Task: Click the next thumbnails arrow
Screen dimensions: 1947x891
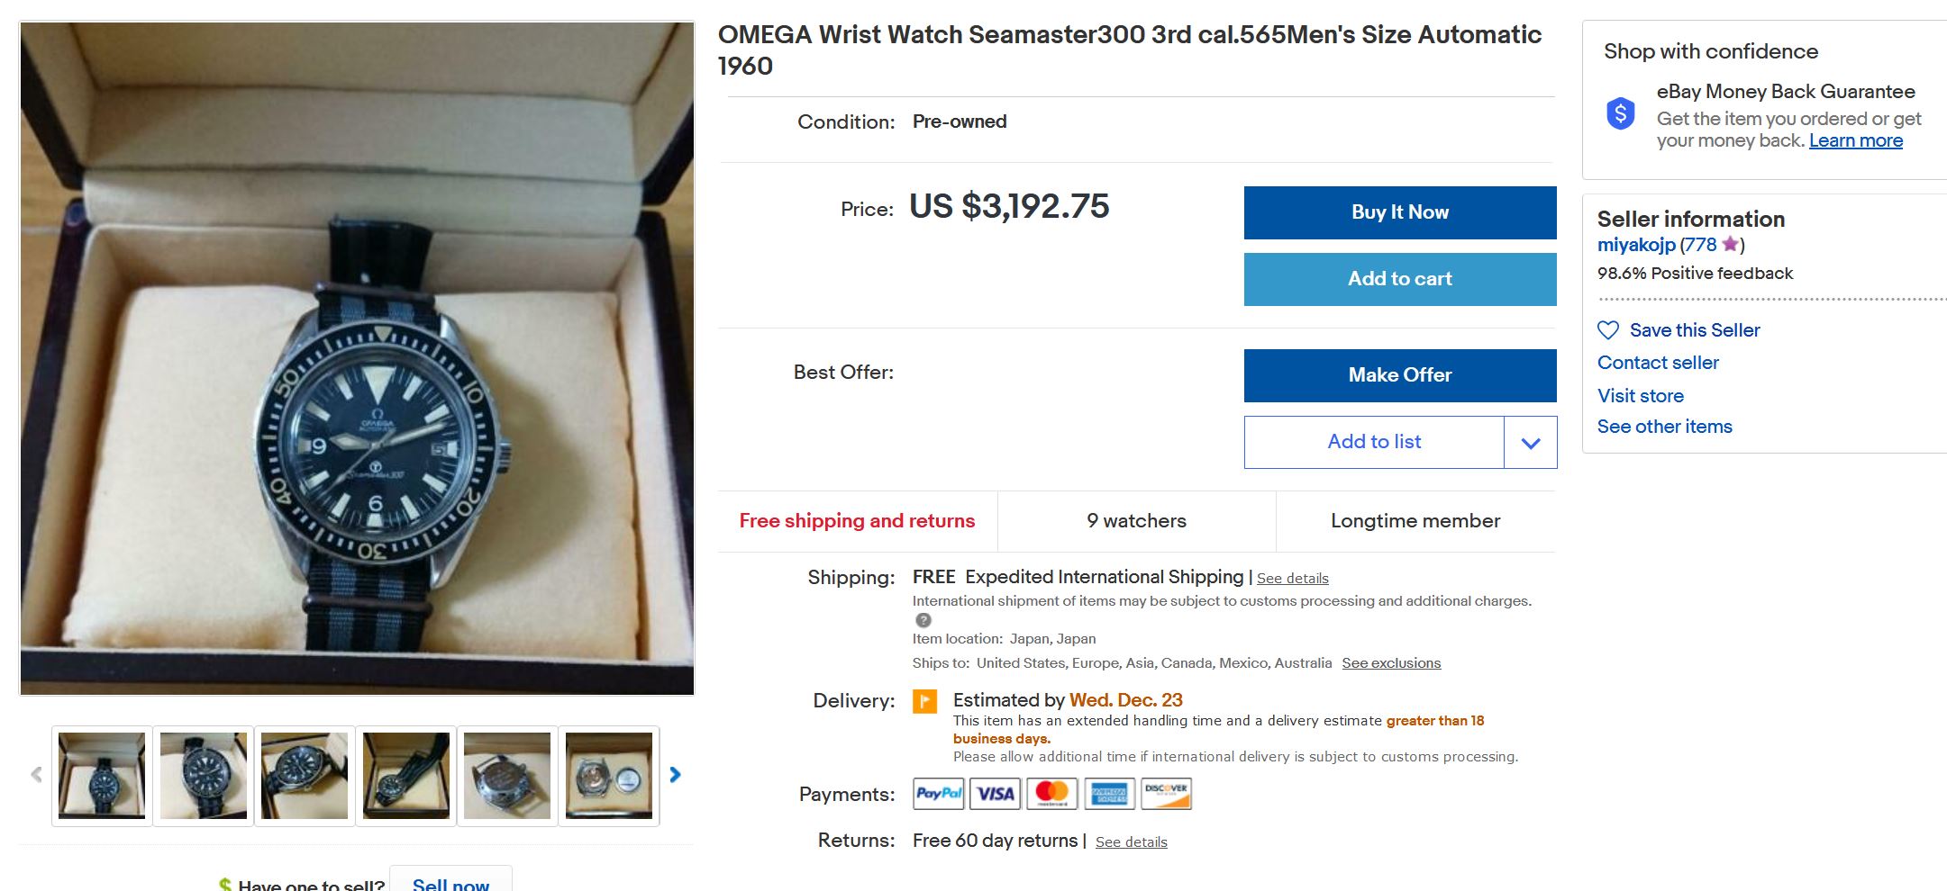Action: click(x=675, y=775)
